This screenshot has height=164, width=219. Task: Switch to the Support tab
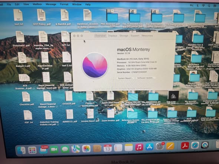pos(135,36)
